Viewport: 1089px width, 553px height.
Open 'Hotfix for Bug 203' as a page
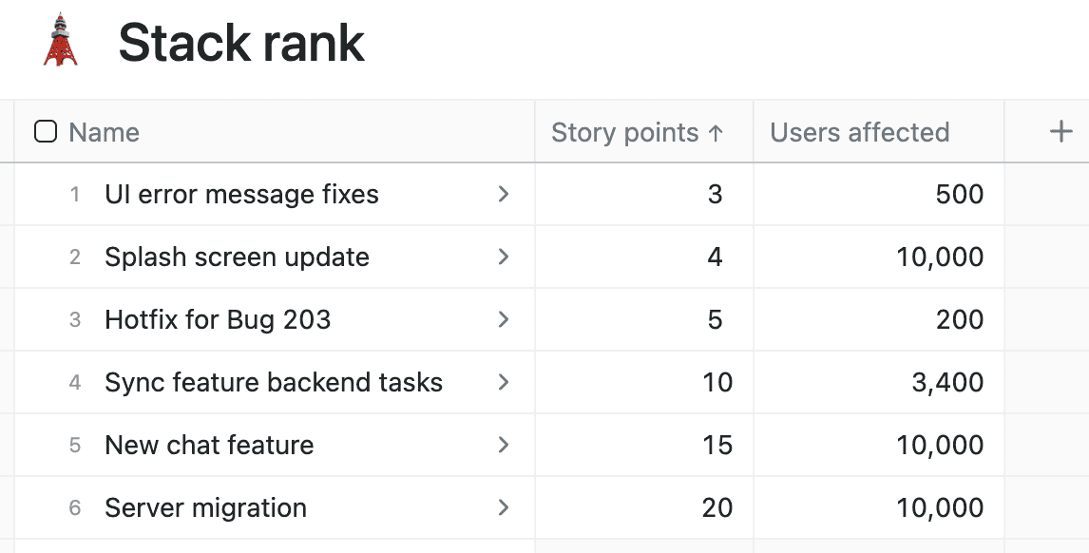click(x=505, y=319)
